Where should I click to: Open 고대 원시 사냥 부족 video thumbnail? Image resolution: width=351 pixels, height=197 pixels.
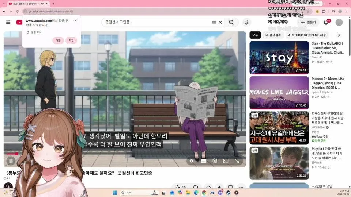(x=279, y=128)
